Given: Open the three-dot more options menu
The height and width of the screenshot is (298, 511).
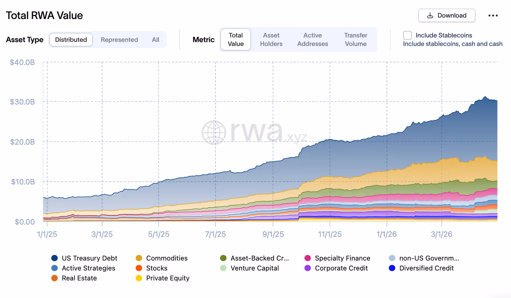Looking at the screenshot, I should point(493,16).
